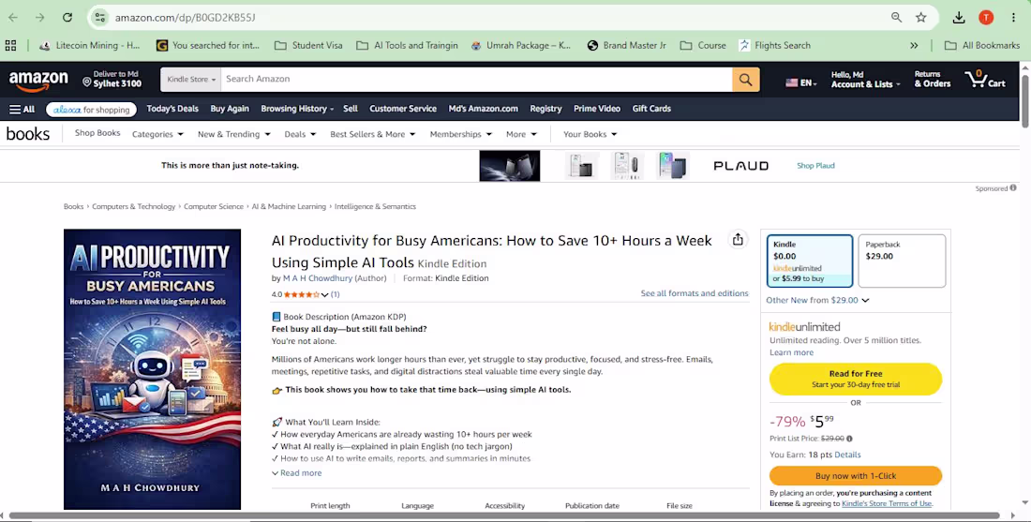This screenshot has height=522, width=1031.
Task: Share this book with the share icon
Action: click(x=738, y=240)
